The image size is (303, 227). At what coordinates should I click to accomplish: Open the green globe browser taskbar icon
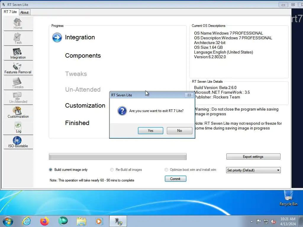click(x=63, y=221)
